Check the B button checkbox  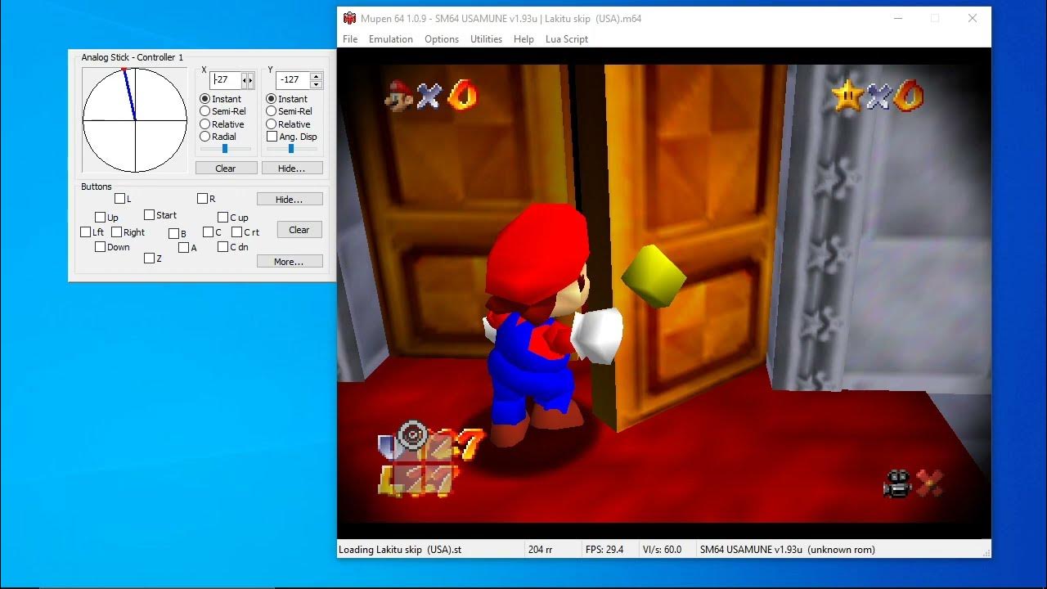coord(174,233)
